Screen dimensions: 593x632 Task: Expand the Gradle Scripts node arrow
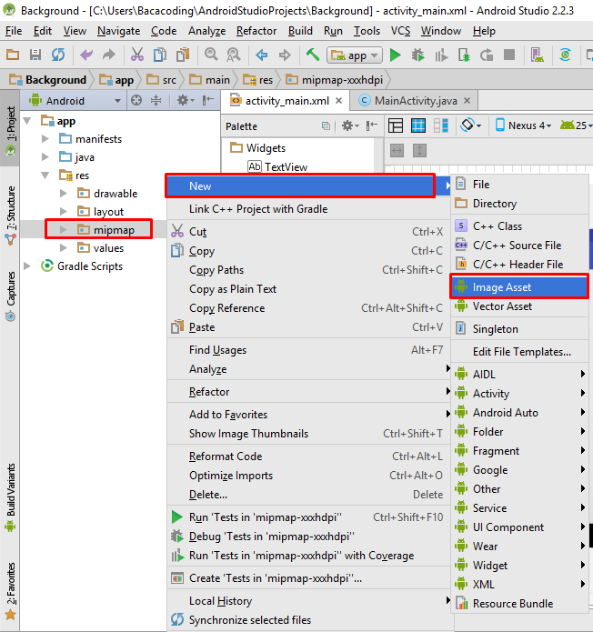tap(27, 266)
